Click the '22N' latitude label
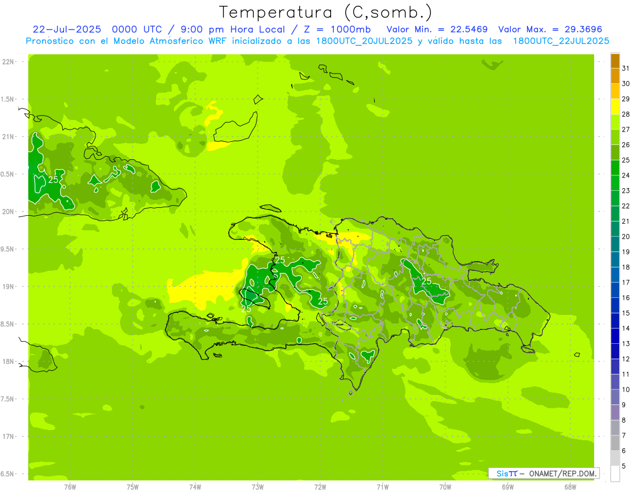Screen dimensions: 640x494 8,62
